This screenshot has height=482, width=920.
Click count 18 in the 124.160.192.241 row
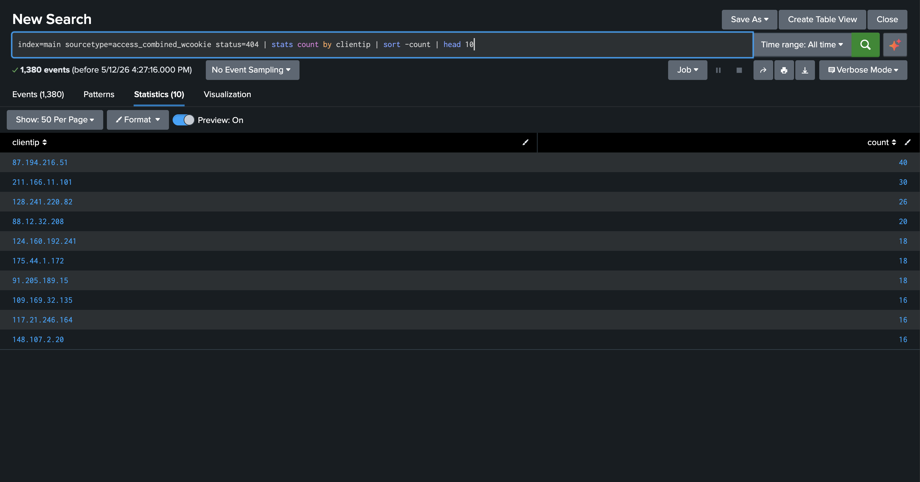coord(903,241)
